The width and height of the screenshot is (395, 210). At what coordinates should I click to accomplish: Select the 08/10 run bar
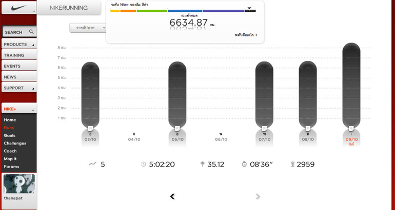[x=308, y=95]
